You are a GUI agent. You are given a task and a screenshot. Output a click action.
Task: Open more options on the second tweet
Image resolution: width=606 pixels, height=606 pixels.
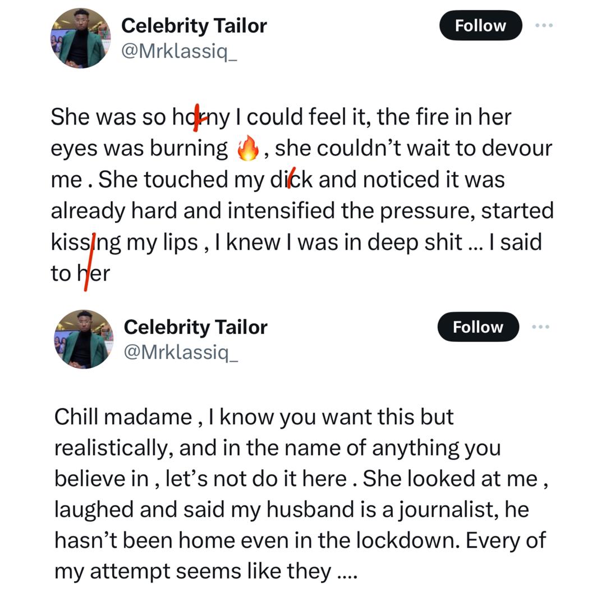pos(541,327)
